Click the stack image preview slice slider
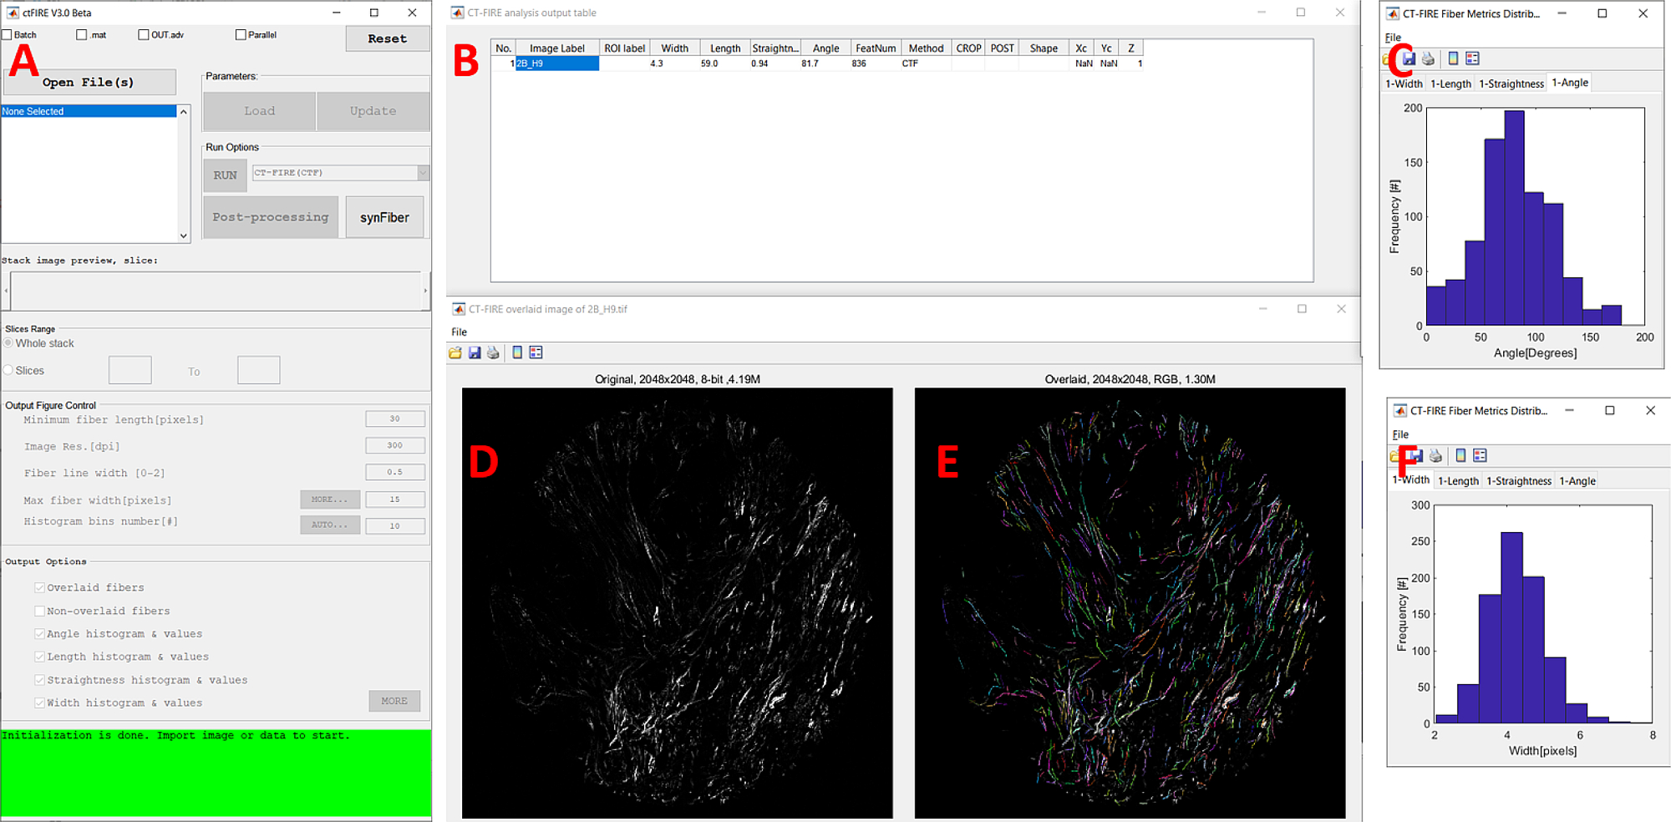This screenshot has width=1671, height=822. pos(216,291)
